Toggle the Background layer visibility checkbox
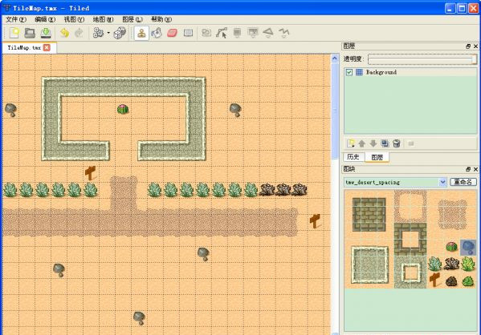 tap(349, 72)
